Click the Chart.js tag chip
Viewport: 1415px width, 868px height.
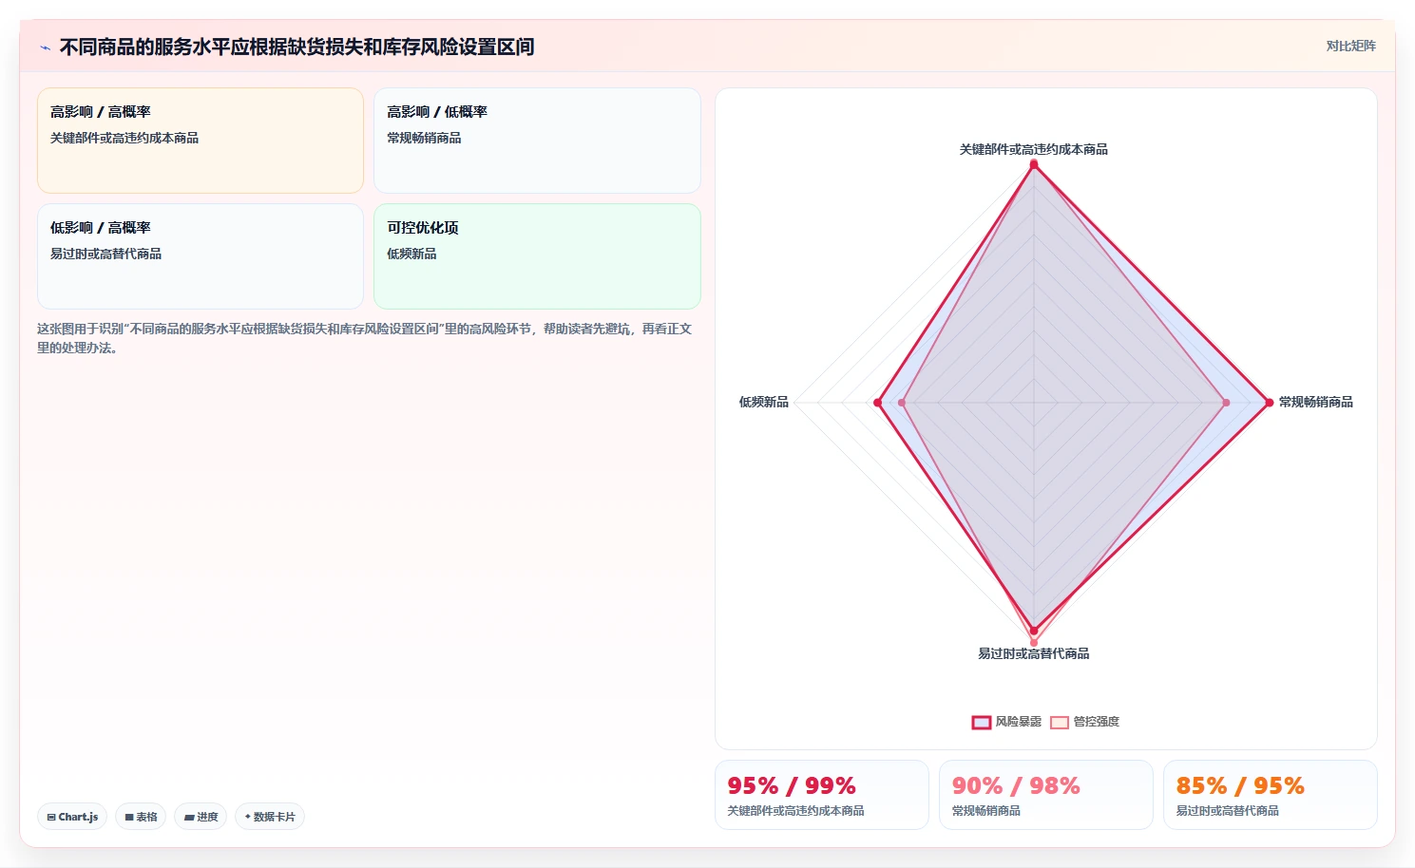pyautogui.click(x=72, y=817)
